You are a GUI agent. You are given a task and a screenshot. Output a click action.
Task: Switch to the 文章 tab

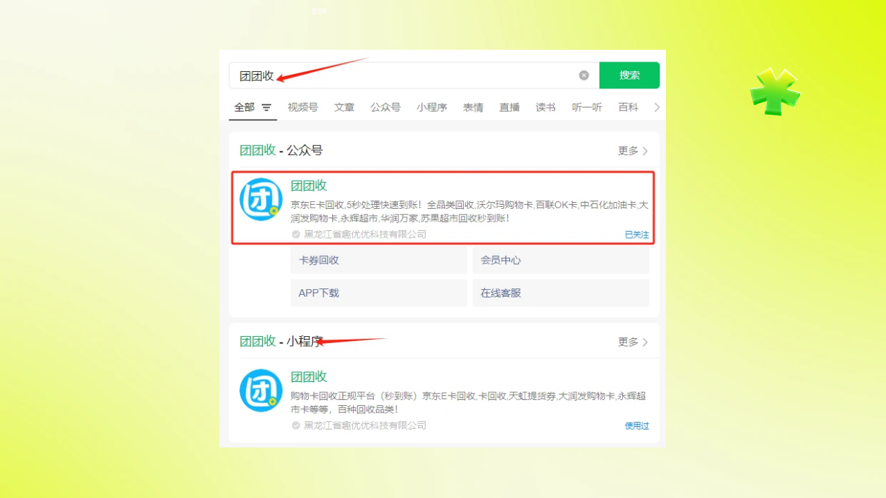pos(344,107)
